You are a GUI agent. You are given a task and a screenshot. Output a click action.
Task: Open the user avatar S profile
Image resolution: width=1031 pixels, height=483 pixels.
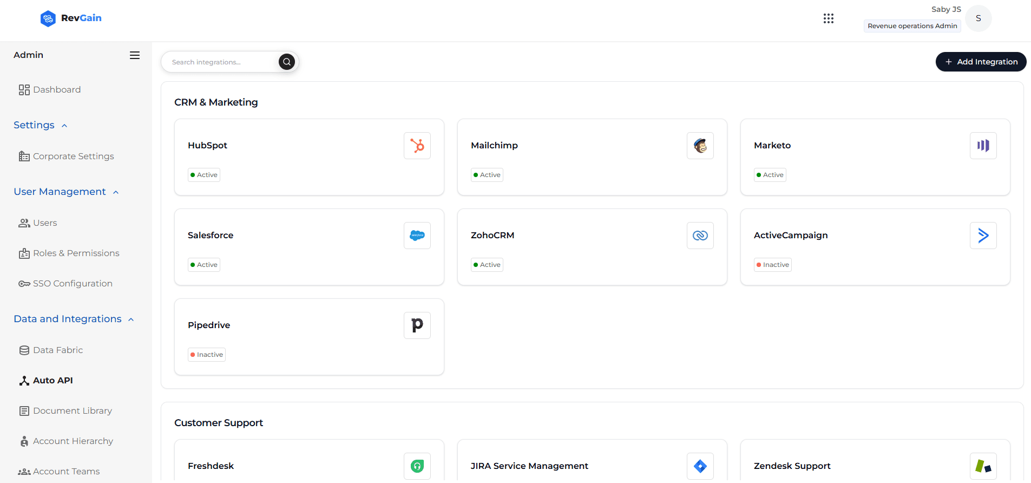tap(978, 18)
